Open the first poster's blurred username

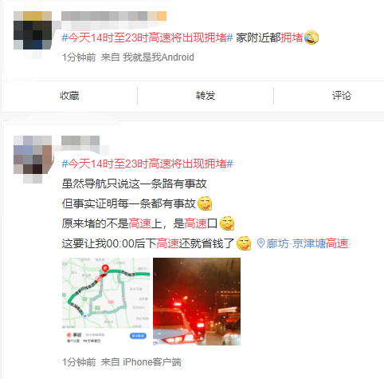114,16
